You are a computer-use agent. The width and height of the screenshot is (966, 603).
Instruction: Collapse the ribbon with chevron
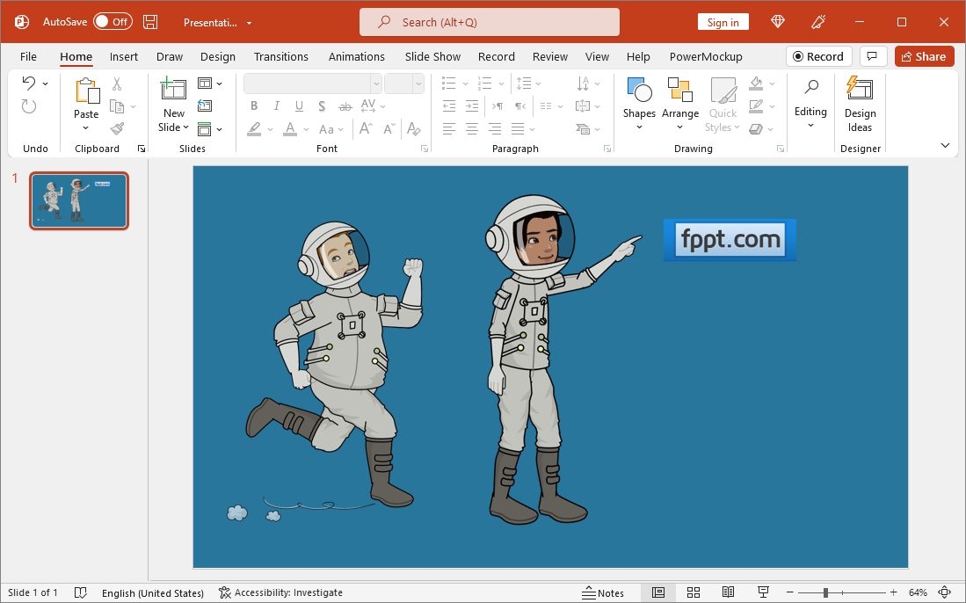[x=945, y=145]
